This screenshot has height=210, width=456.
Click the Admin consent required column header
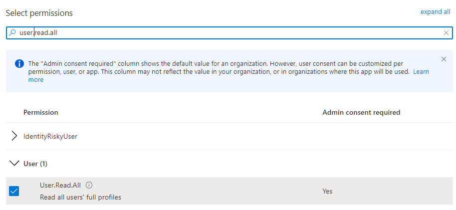click(x=361, y=112)
